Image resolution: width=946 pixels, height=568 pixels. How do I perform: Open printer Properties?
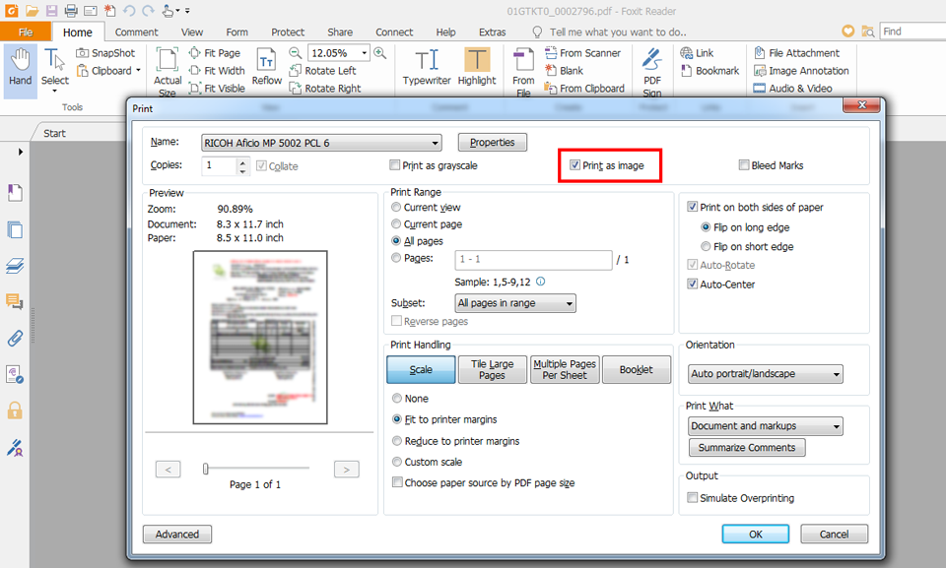[493, 143]
